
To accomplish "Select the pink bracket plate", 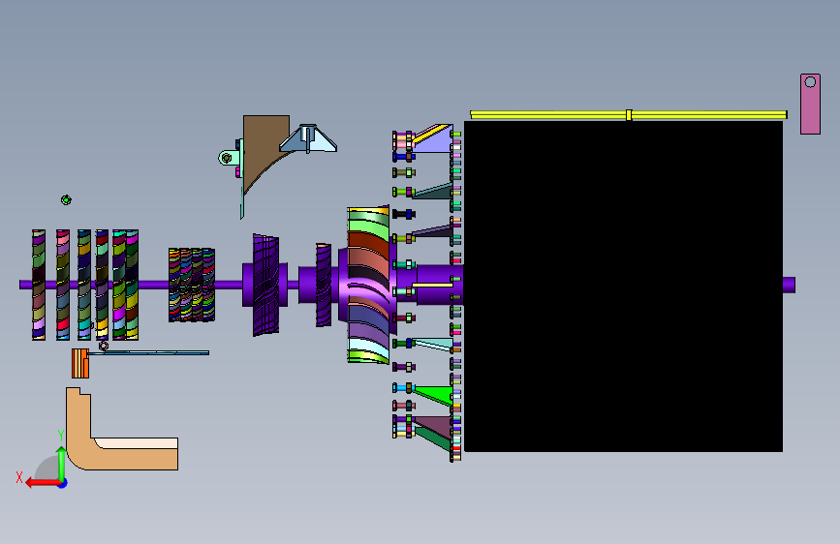I will coord(810,109).
